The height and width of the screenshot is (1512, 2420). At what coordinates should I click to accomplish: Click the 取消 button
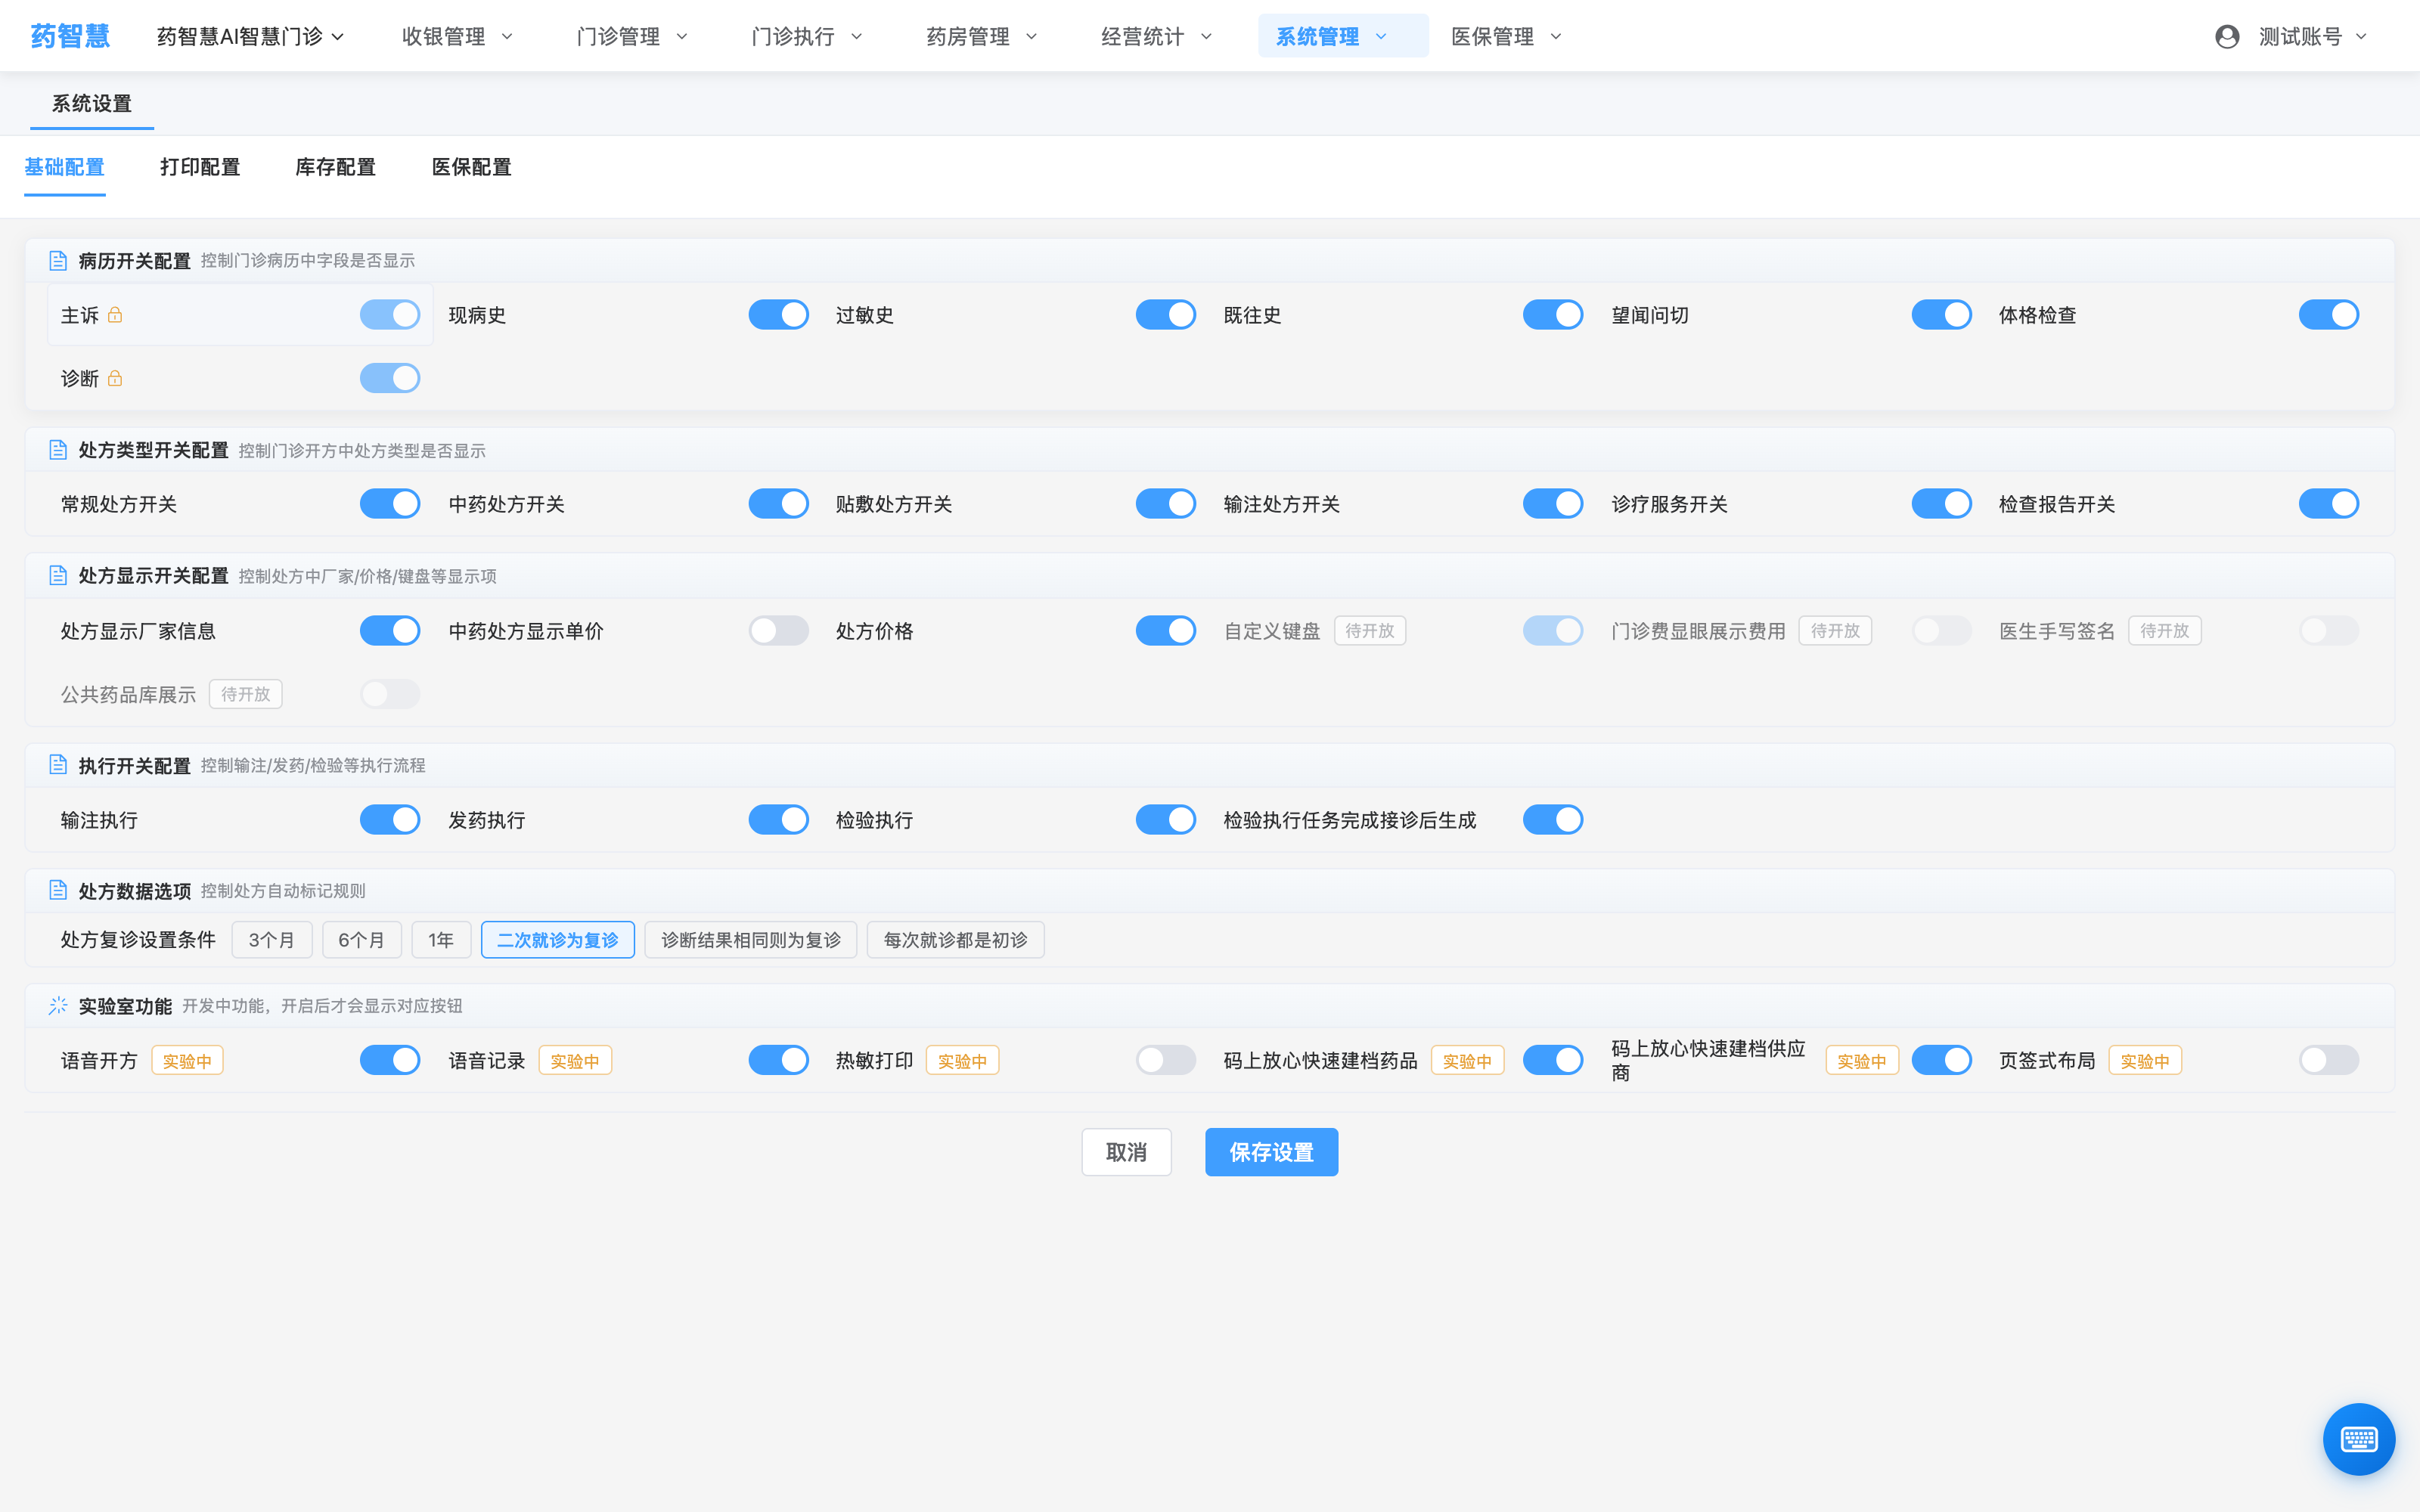pyautogui.click(x=1126, y=1152)
